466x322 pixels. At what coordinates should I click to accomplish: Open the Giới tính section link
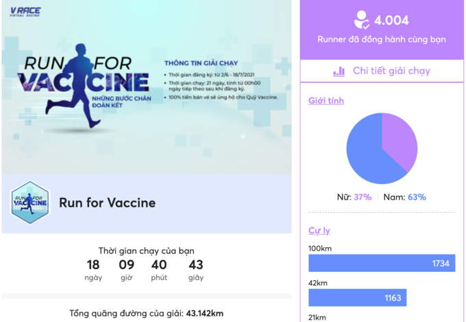pyautogui.click(x=326, y=101)
